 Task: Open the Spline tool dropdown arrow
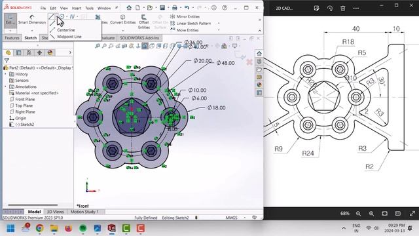tap(77, 16)
